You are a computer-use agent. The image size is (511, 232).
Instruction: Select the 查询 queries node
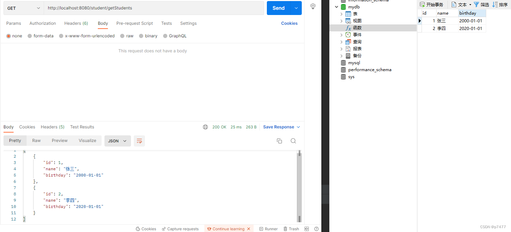(x=357, y=42)
